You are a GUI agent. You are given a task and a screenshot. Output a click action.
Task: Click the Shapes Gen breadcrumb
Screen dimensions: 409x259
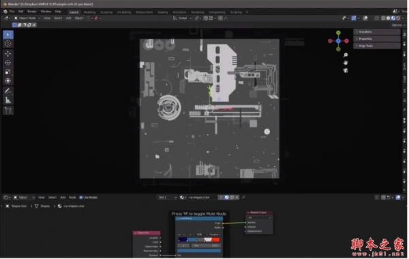19,206
